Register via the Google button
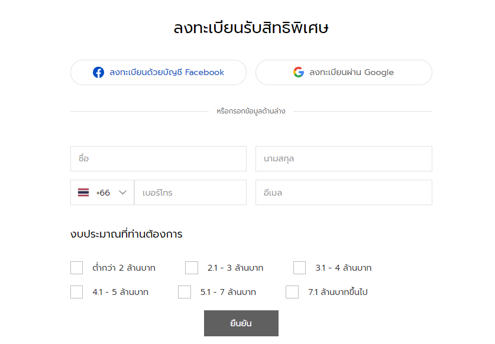495x344 pixels. coord(344,72)
